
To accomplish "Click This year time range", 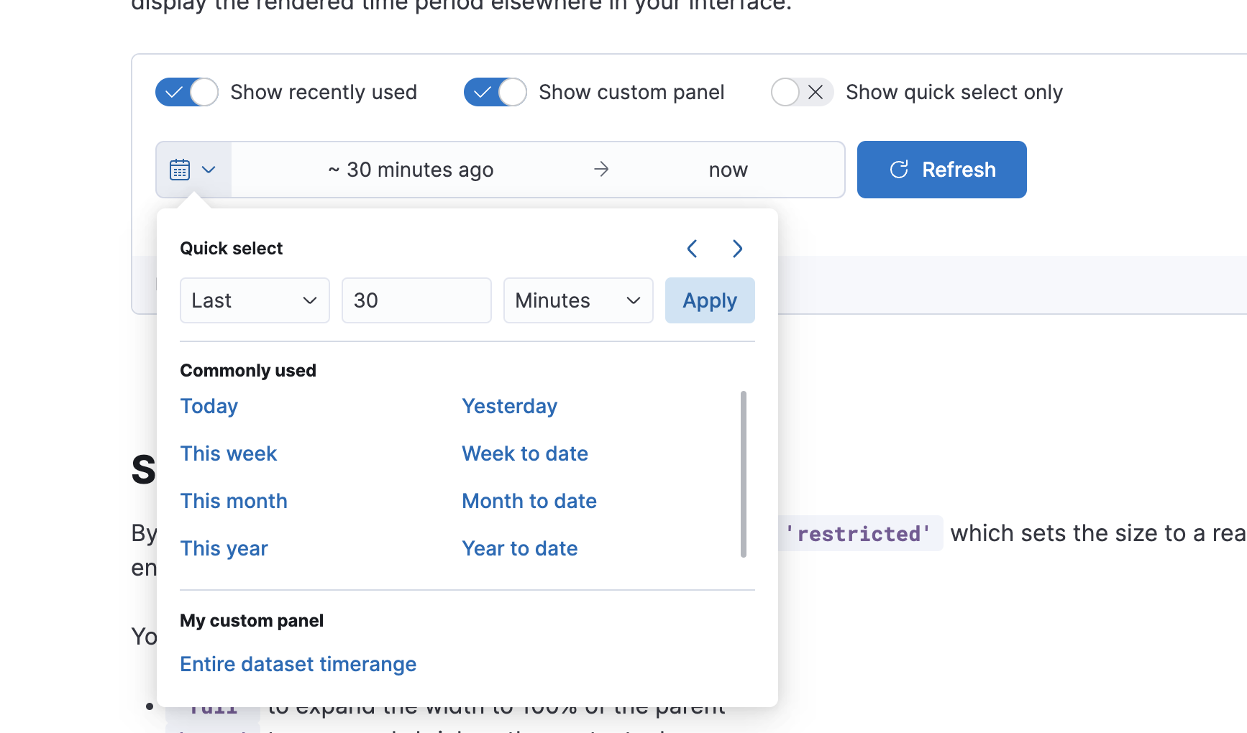I will 224,548.
